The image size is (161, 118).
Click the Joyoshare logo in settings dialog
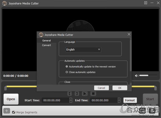41,35
